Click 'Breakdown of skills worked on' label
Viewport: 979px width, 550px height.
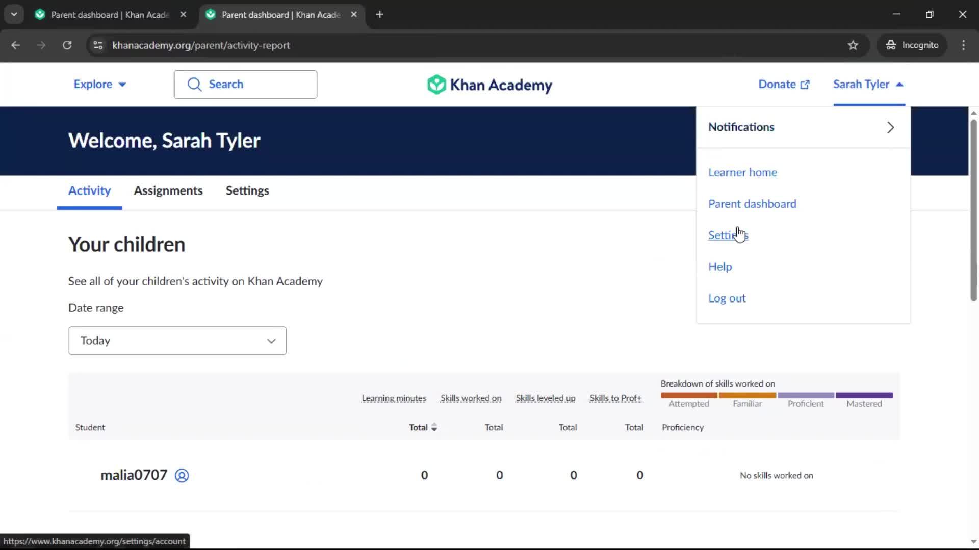click(717, 384)
